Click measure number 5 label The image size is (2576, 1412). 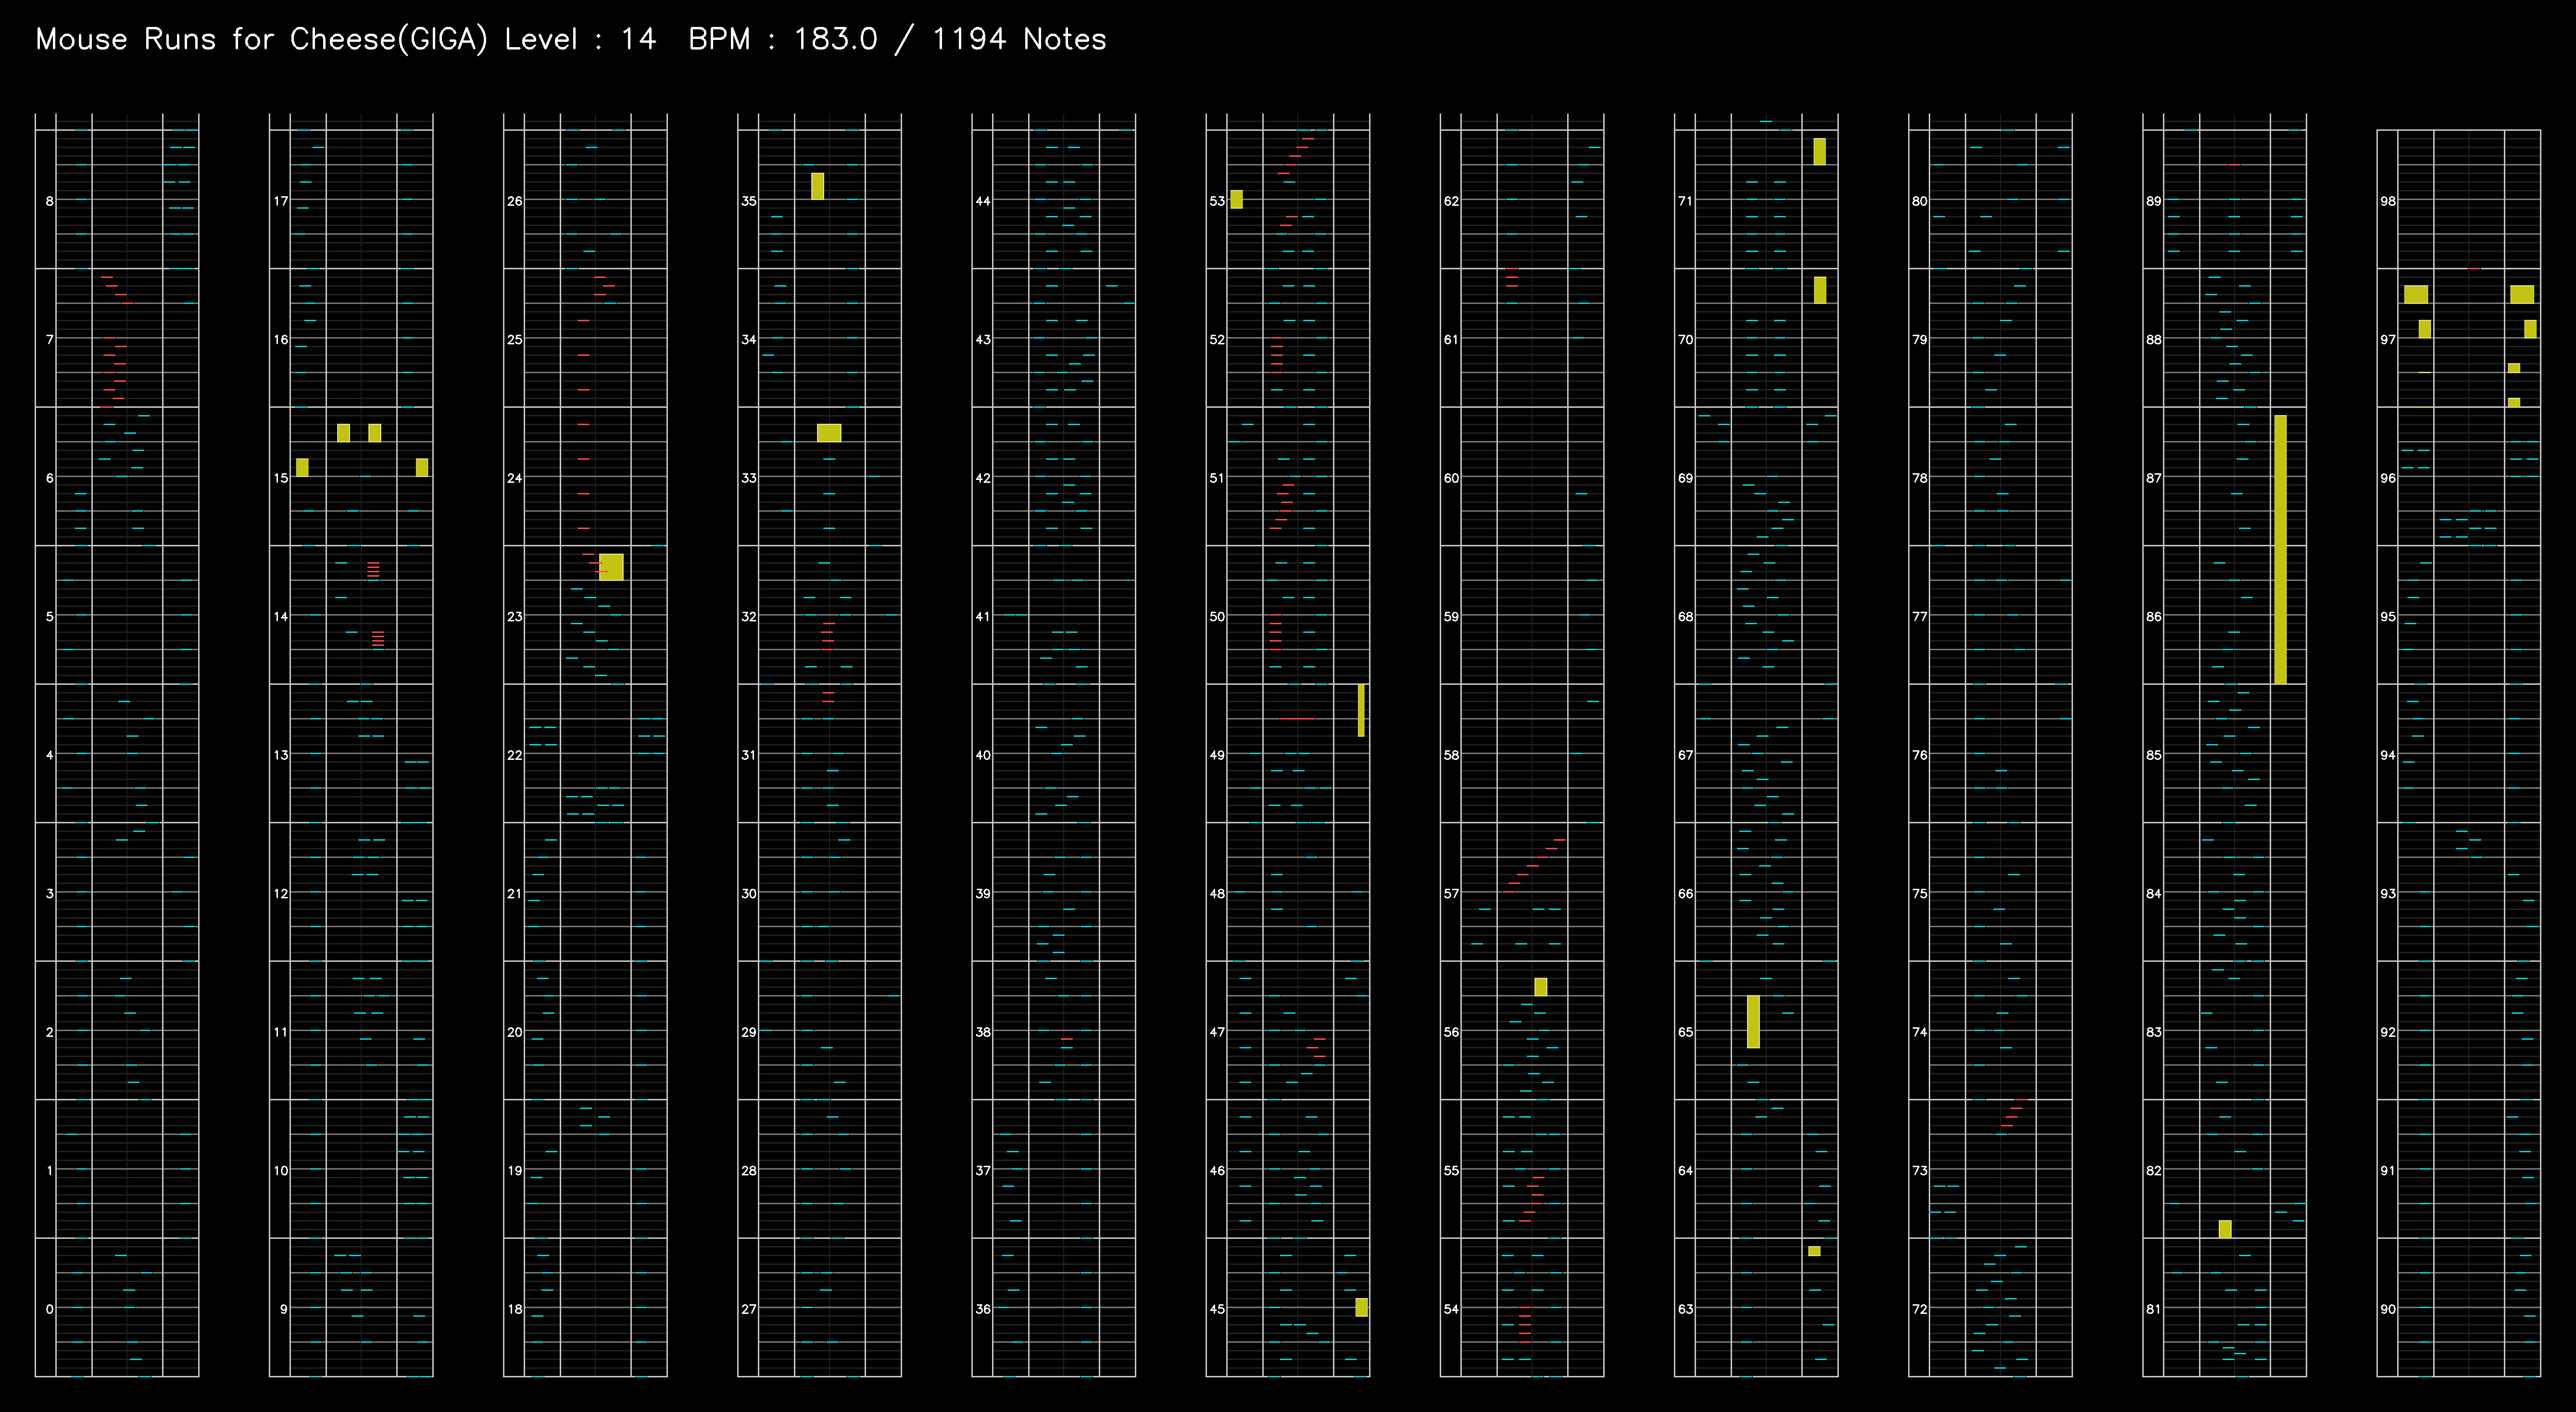[x=50, y=617]
